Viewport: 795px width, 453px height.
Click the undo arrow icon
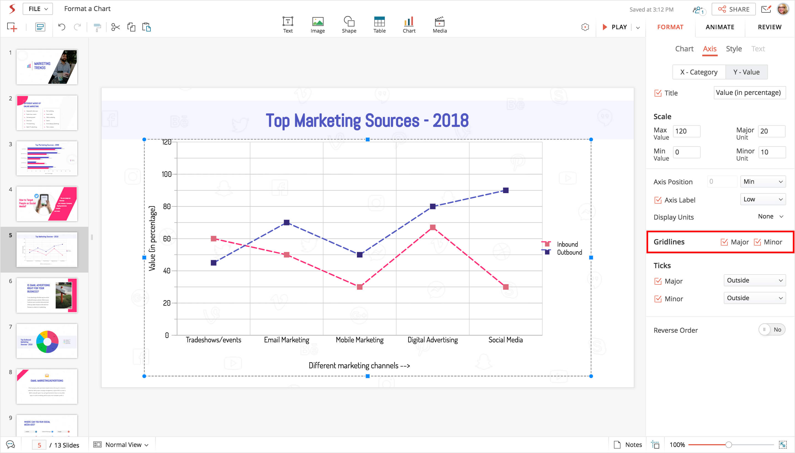point(62,27)
